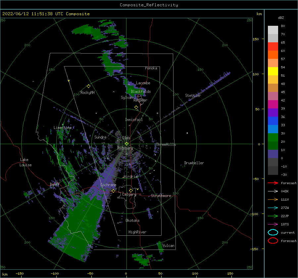This screenshot has width=298, height=278.
Task: Click the slate-blue swatch near 0 dBZ
Action: 273,154
